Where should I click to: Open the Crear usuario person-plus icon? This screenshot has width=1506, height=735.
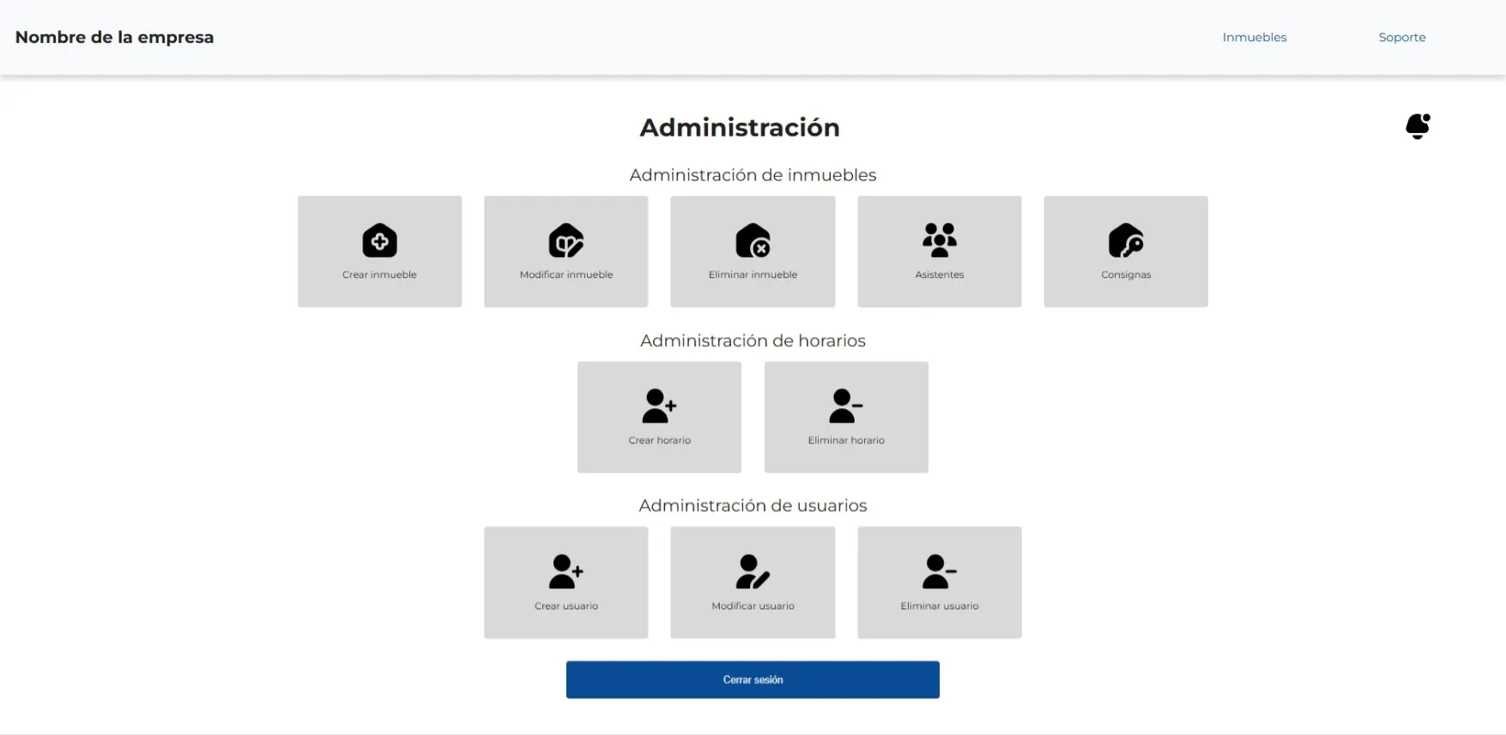[566, 571]
